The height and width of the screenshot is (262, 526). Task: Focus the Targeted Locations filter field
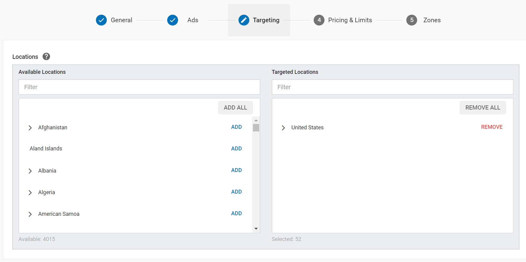(392, 87)
